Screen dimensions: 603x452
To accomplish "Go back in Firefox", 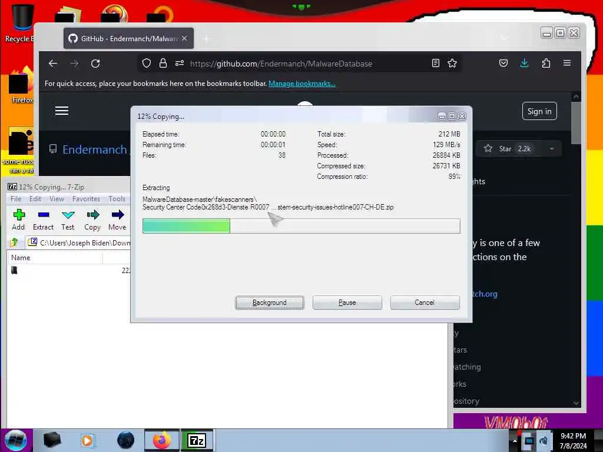I will pyautogui.click(x=53, y=64).
